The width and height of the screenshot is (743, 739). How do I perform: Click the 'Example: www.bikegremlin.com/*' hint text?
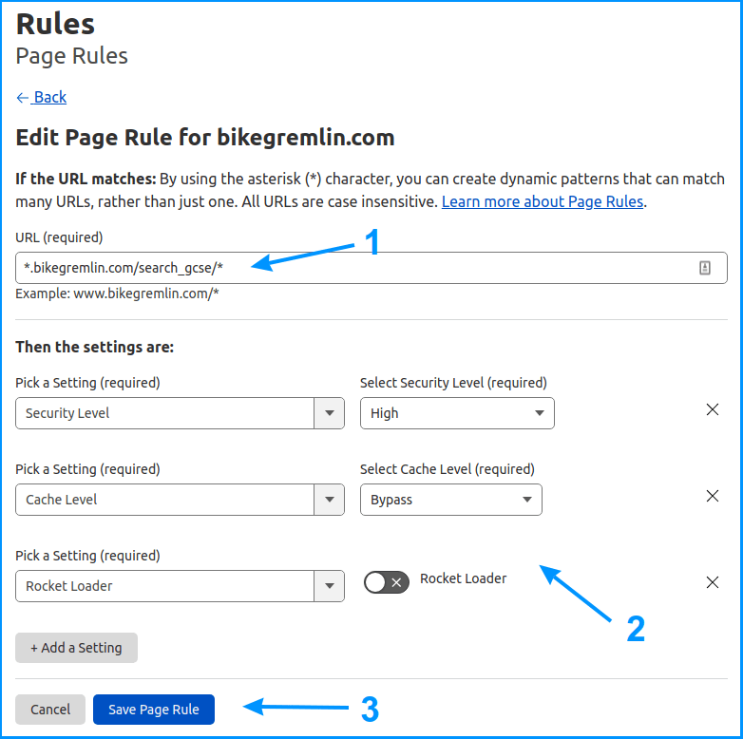point(117,294)
